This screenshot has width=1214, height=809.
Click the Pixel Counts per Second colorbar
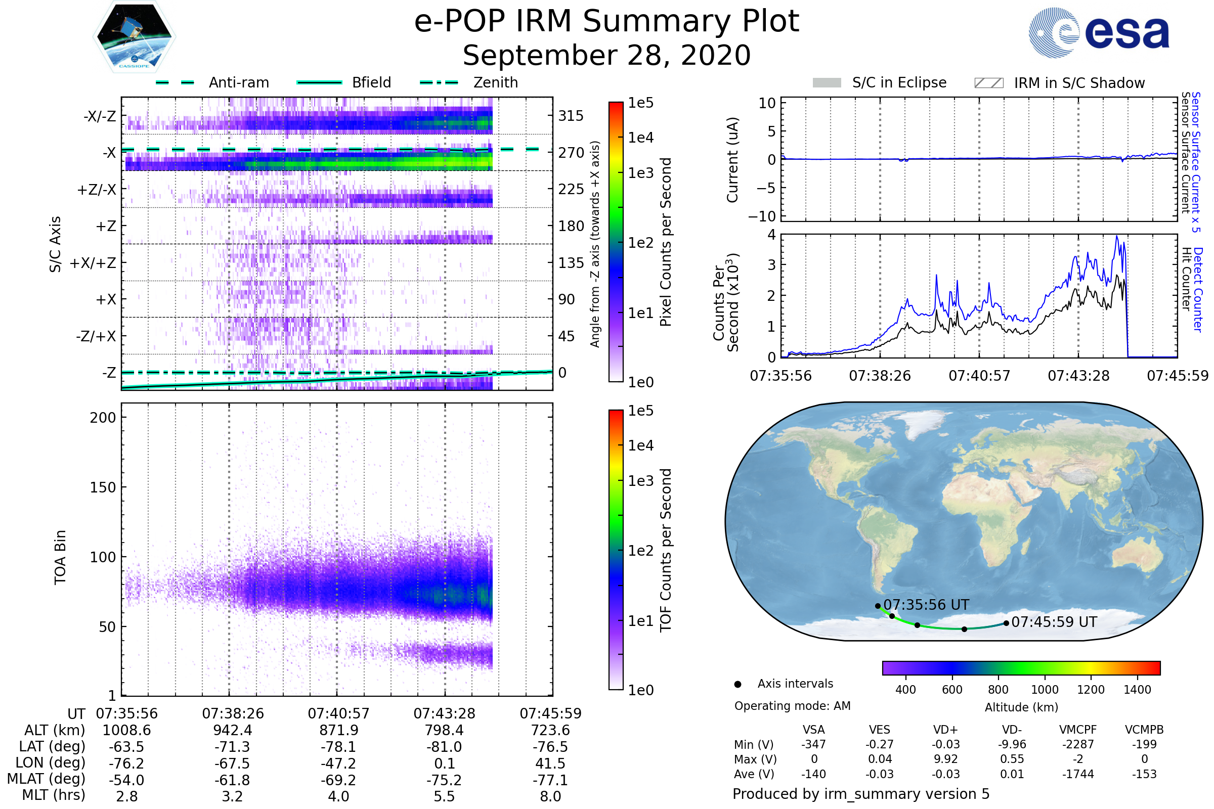pyautogui.click(x=616, y=242)
